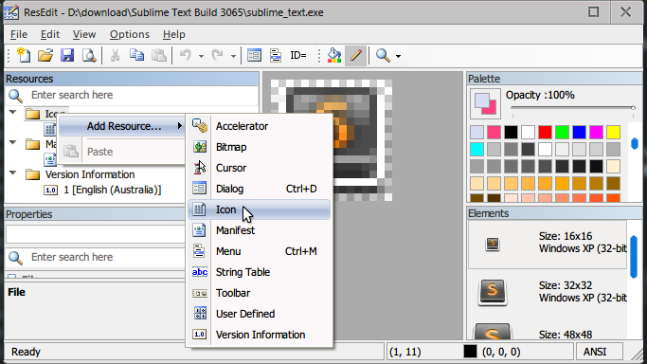The width and height of the screenshot is (647, 364).
Task: Maximize the ResEdit window
Action: pos(593,12)
